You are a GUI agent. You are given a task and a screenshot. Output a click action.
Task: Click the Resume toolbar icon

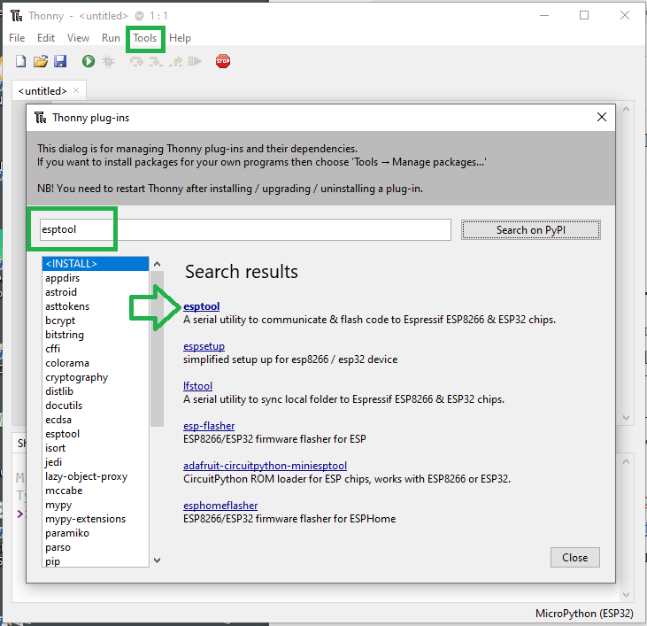point(196,61)
